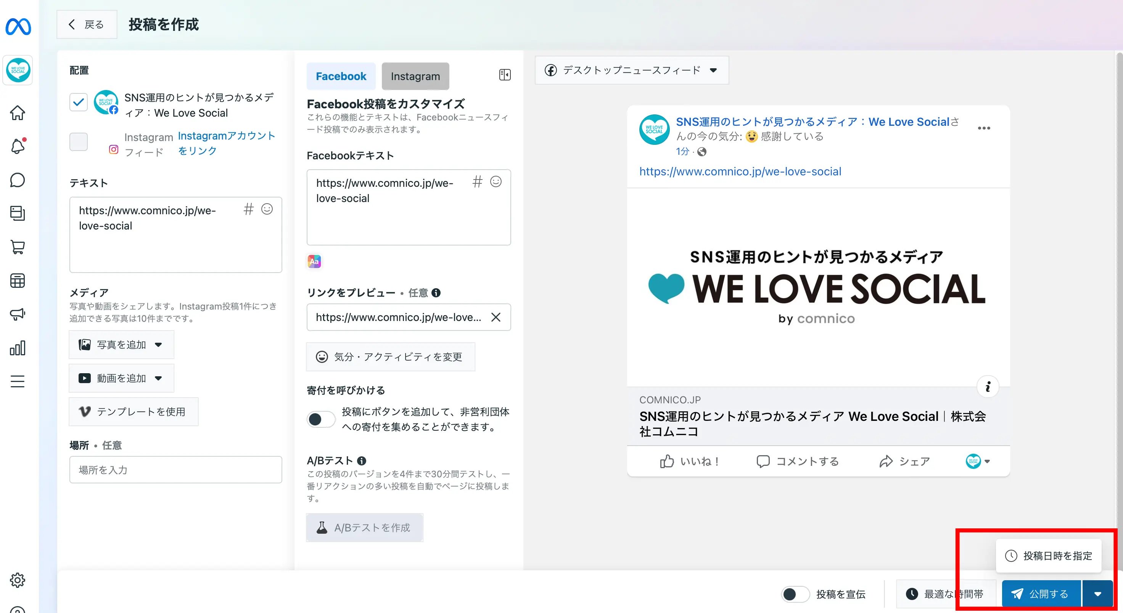Click info icon beside A/B test heading
The width and height of the screenshot is (1123, 613).
coord(361,461)
